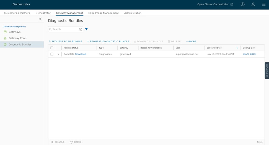Open the Administration tab
Image resolution: width=269 pixels, height=145 pixels.
click(x=133, y=13)
